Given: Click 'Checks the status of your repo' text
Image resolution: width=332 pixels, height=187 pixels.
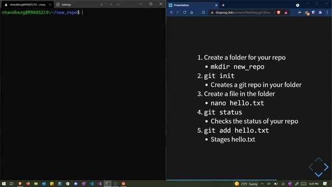Looking at the screenshot, I should [x=254, y=121].
